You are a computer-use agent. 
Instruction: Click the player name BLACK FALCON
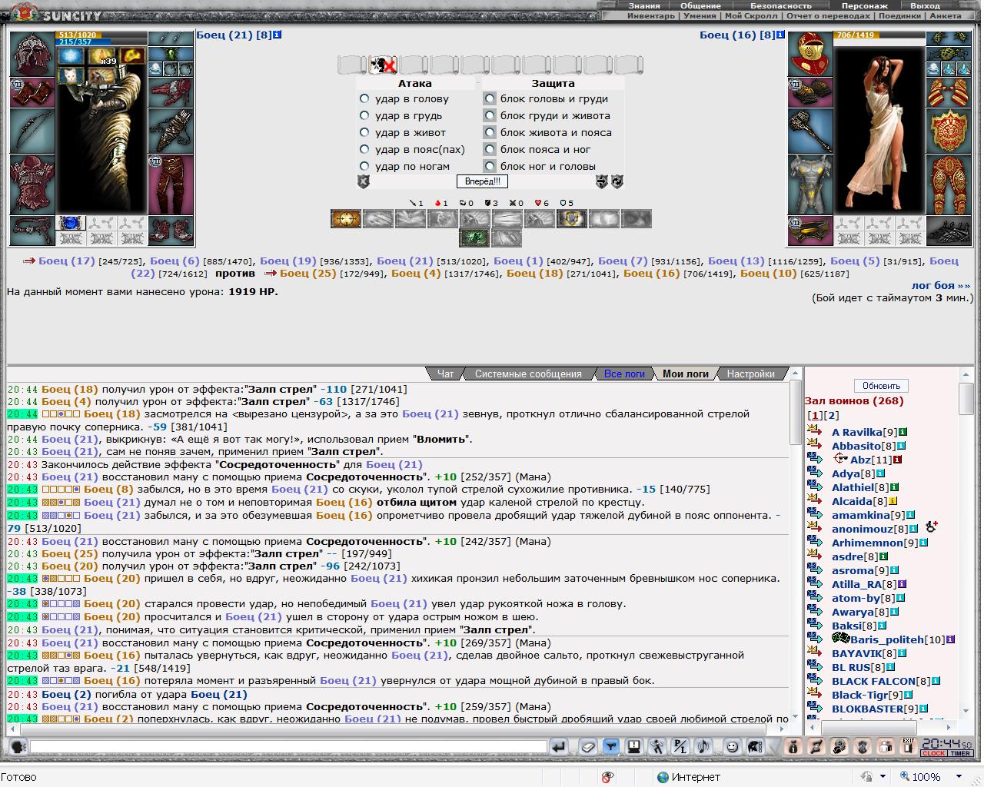pyautogui.click(x=873, y=681)
